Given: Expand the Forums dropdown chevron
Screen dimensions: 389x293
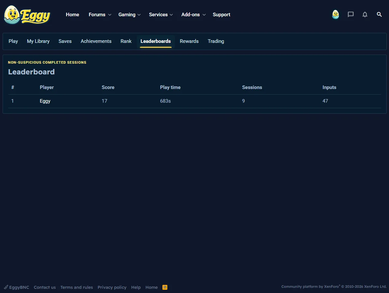Looking at the screenshot, I should (110, 15).
